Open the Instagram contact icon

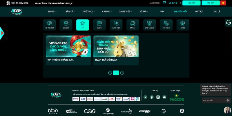[158, 97]
